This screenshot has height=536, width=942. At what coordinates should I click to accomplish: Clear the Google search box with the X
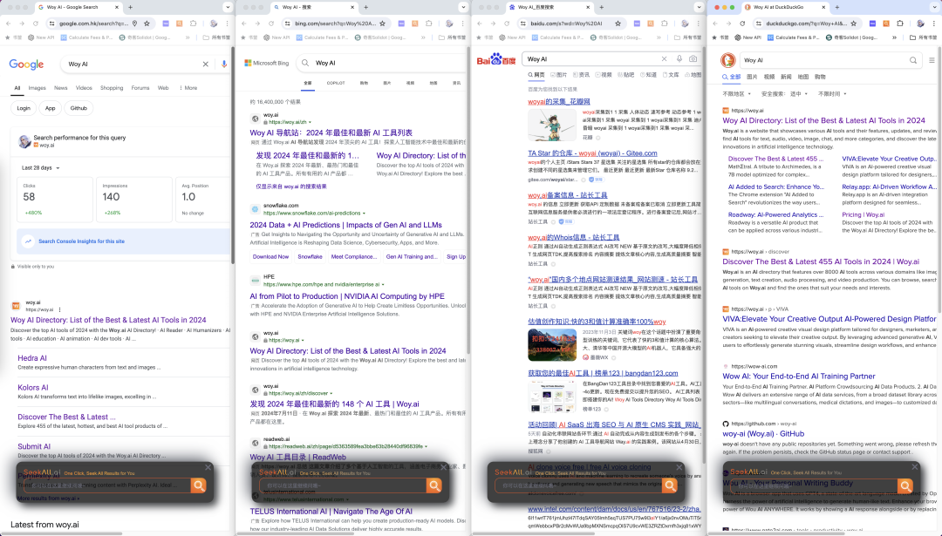click(206, 64)
